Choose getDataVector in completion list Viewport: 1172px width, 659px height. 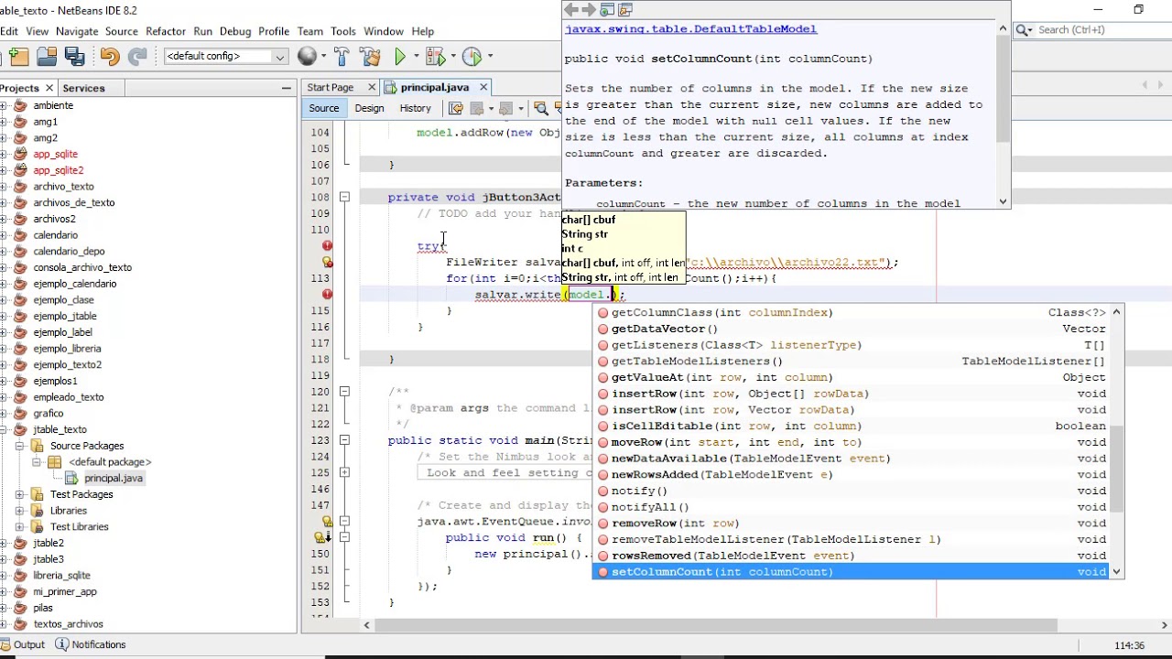pos(852,329)
